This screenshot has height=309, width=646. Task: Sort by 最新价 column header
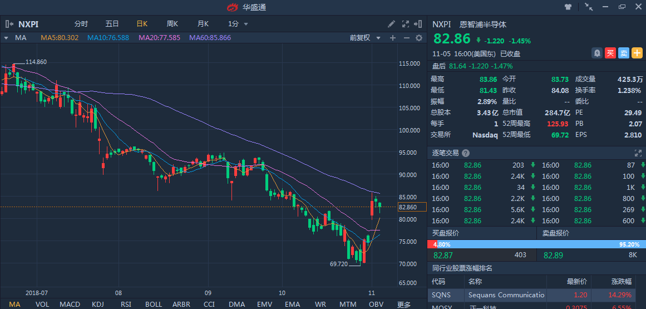click(577, 282)
